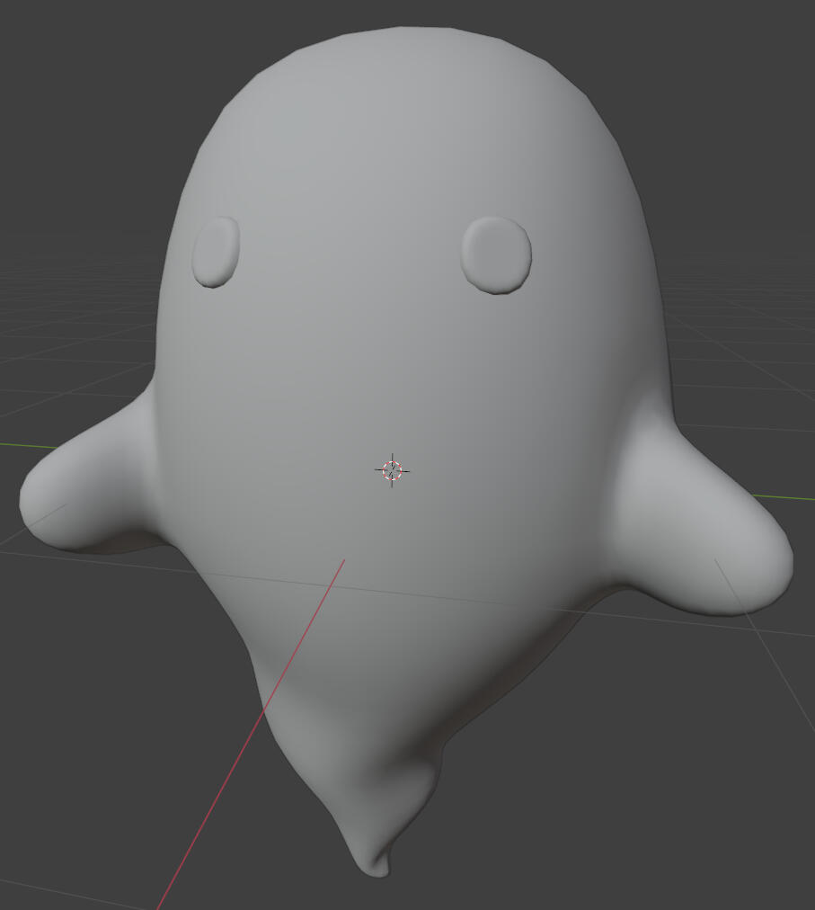Select the ghost's left-side eye bump
815x910 pixels.
pos(217,251)
